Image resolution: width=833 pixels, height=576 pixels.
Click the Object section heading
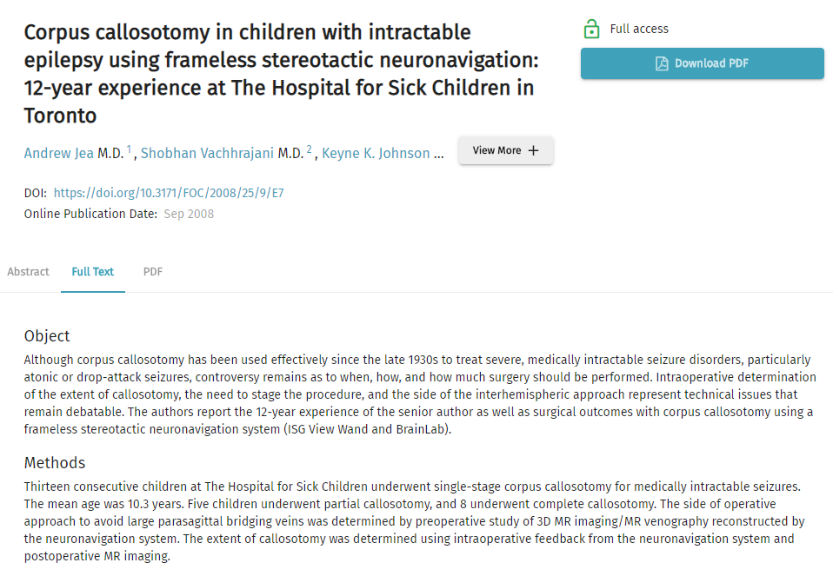(x=47, y=336)
